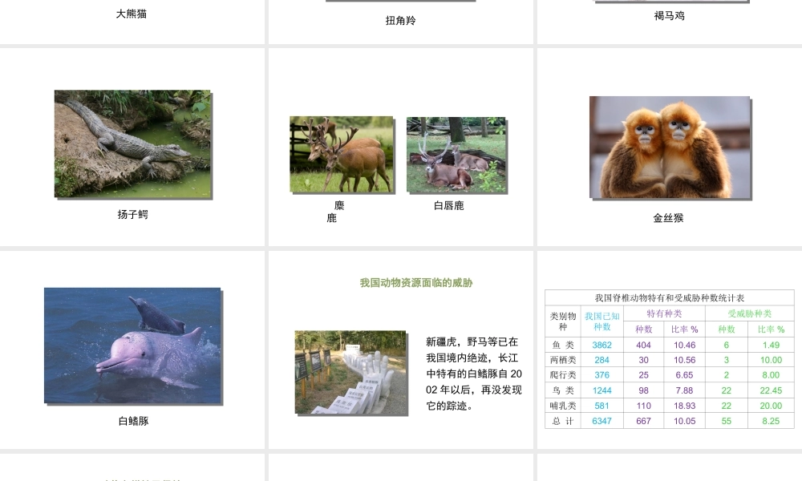Select the 白鳍豚 caption
Image resolution: width=802 pixels, height=481 pixels.
tap(133, 421)
